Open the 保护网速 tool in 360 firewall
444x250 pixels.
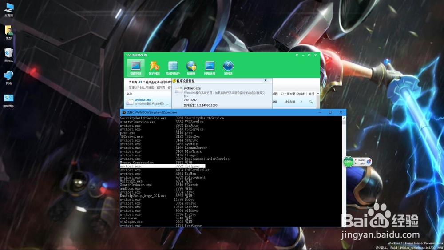click(155, 67)
